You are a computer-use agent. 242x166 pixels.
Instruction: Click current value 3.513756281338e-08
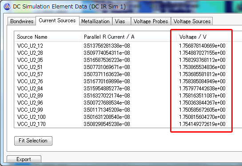click(x=107, y=46)
